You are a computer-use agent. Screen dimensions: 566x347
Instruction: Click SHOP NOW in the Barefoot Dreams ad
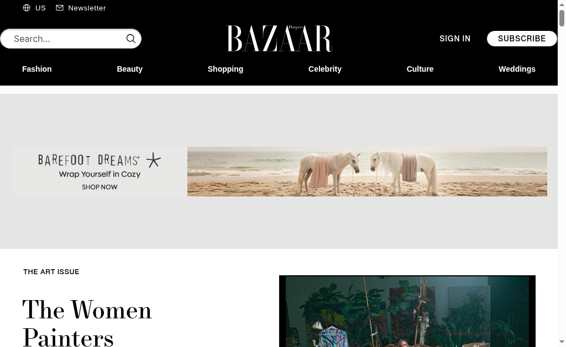pos(99,187)
